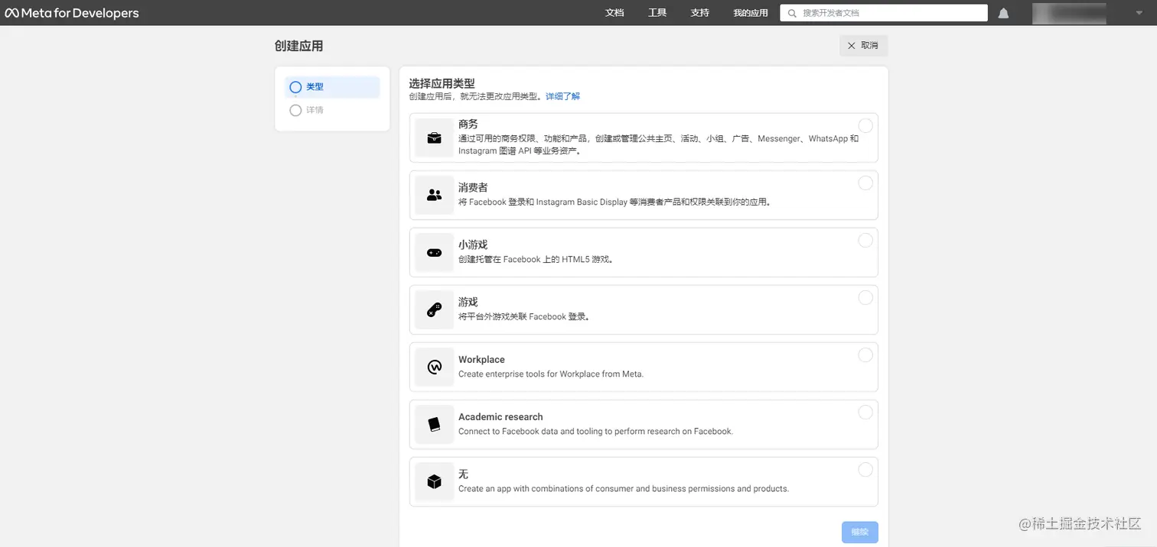Viewport: 1157px width, 547px height.
Task: Click the 创建应用 page title
Action: click(x=298, y=46)
